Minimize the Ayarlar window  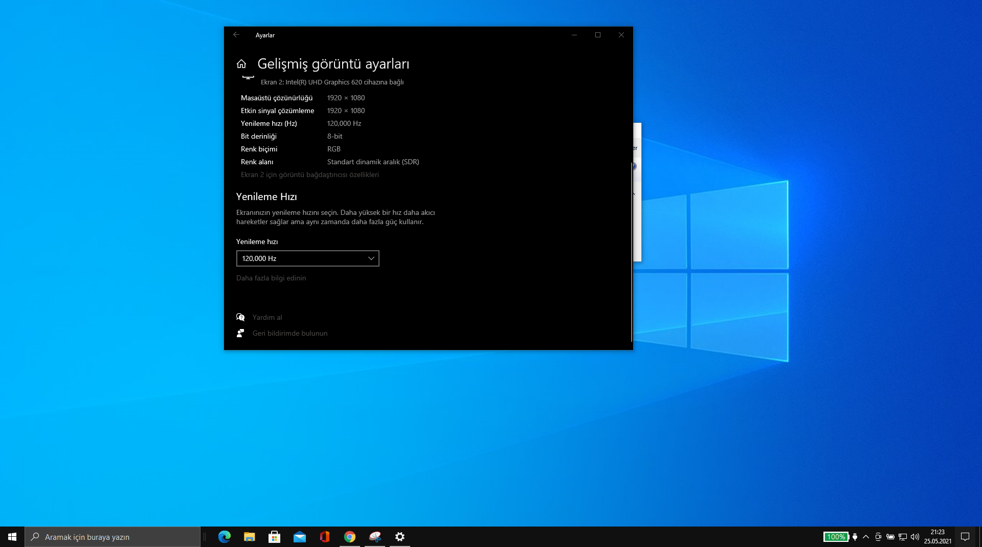(574, 35)
